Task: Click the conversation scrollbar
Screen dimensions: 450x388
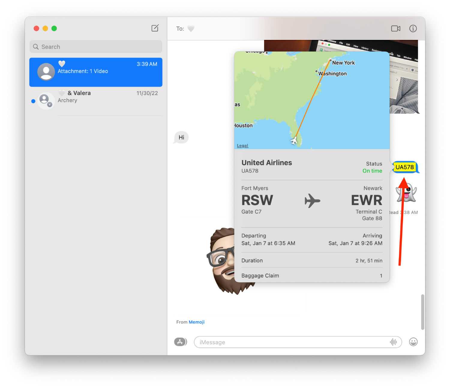Action: coord(423,312)
